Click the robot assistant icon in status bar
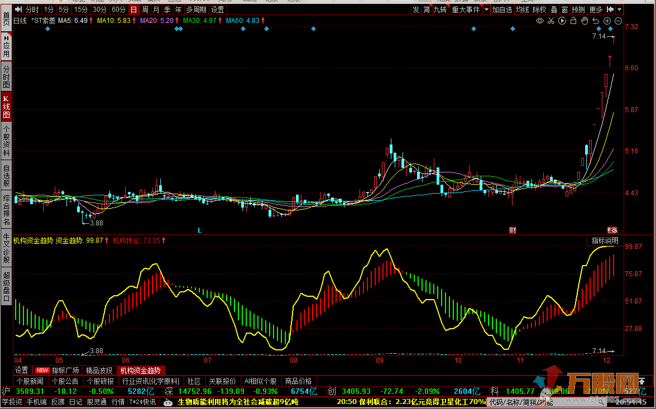This screenshot has width=656, height=409. coord(167,402)
